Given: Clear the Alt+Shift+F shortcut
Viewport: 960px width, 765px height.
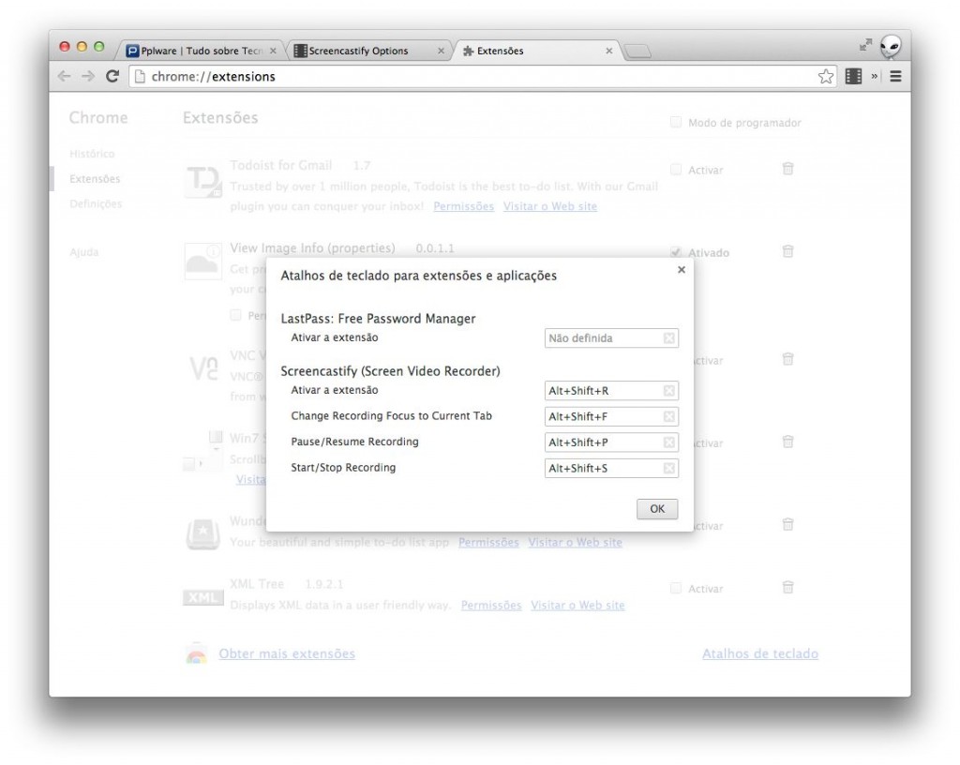Looking at the screenshot, I should coord(669,416).
